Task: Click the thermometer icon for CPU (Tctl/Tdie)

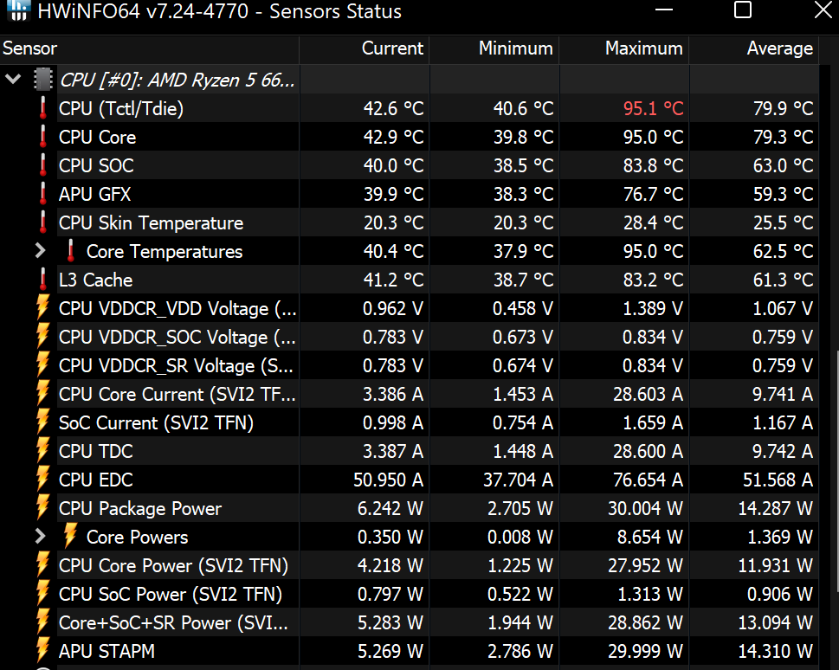Action: (42, 108)
